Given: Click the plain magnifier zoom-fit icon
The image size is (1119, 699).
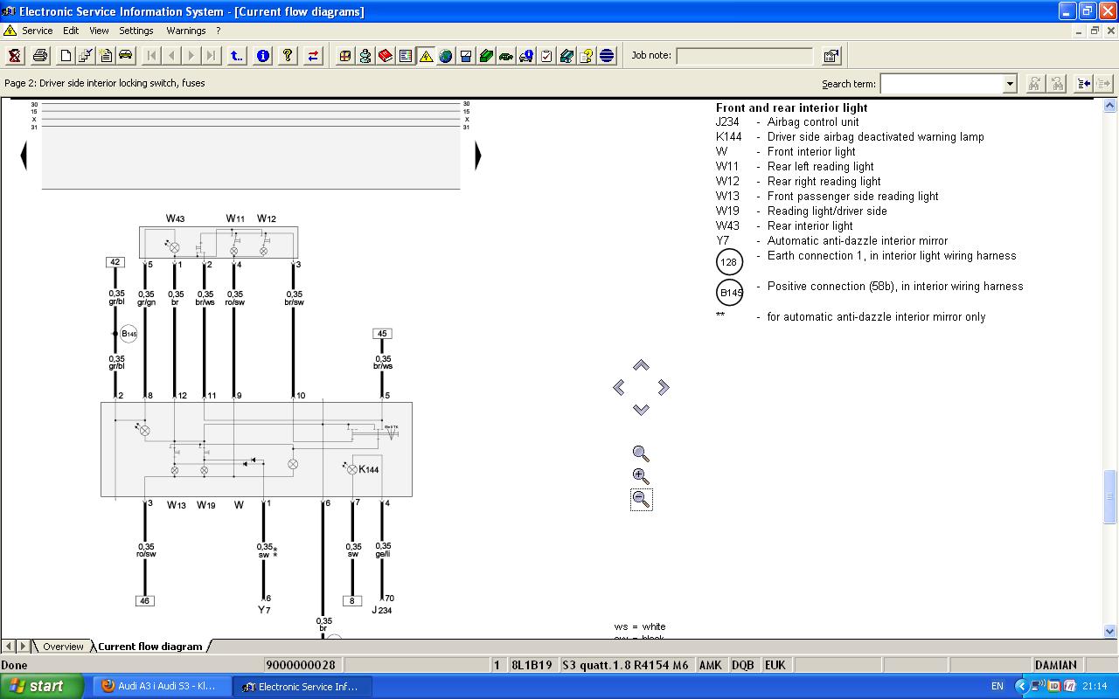Looking at the screenshot, I should point(641,454).
